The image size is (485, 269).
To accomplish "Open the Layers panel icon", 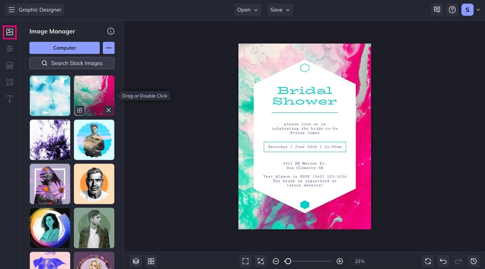I will pyautogui.click(x=136, y=261).
